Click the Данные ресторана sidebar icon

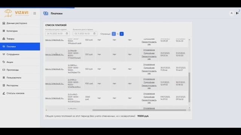point(4,23)
